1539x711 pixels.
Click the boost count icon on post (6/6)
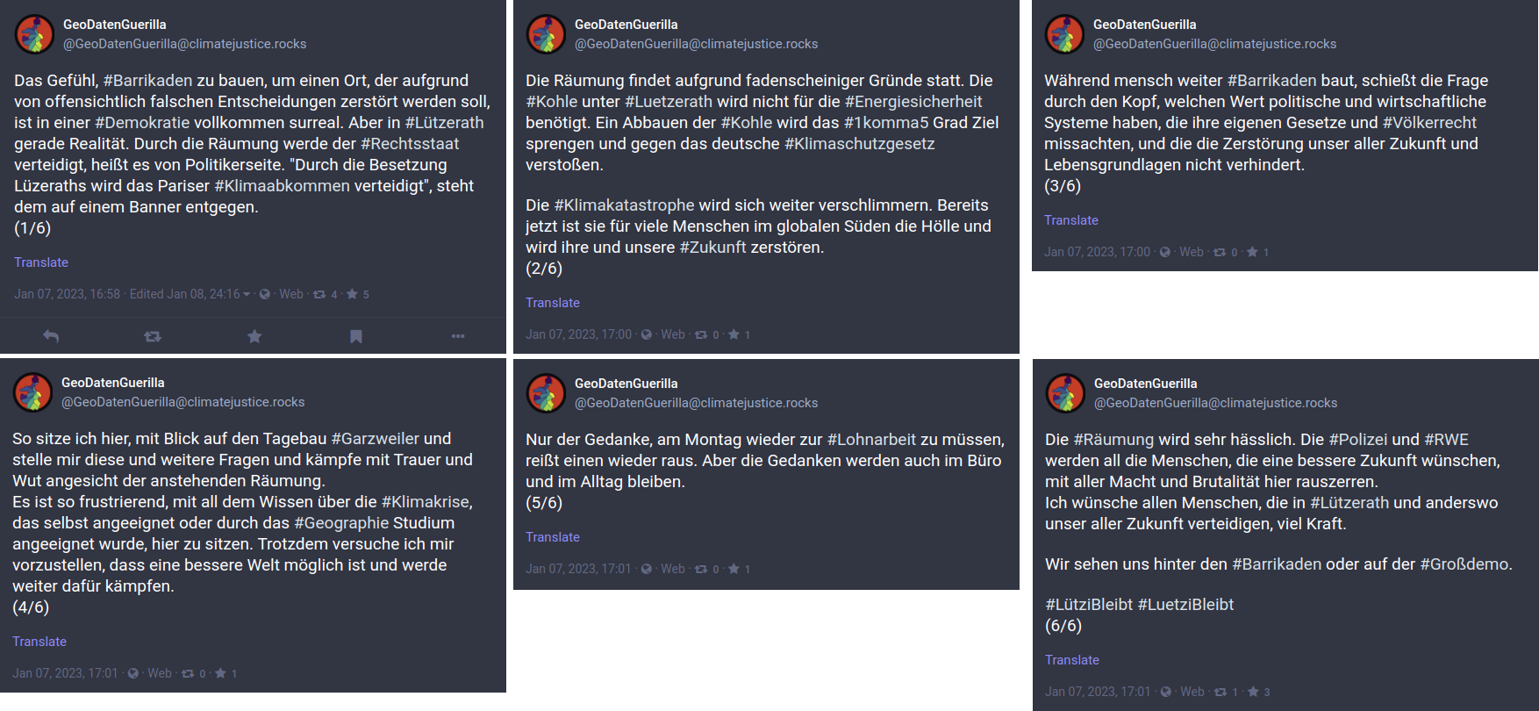click(x=1219, y=692)
